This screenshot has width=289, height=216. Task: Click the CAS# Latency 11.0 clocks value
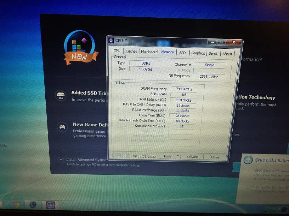tap(183, 100)
